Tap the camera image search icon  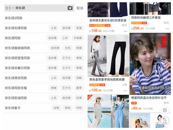point(70,8)
